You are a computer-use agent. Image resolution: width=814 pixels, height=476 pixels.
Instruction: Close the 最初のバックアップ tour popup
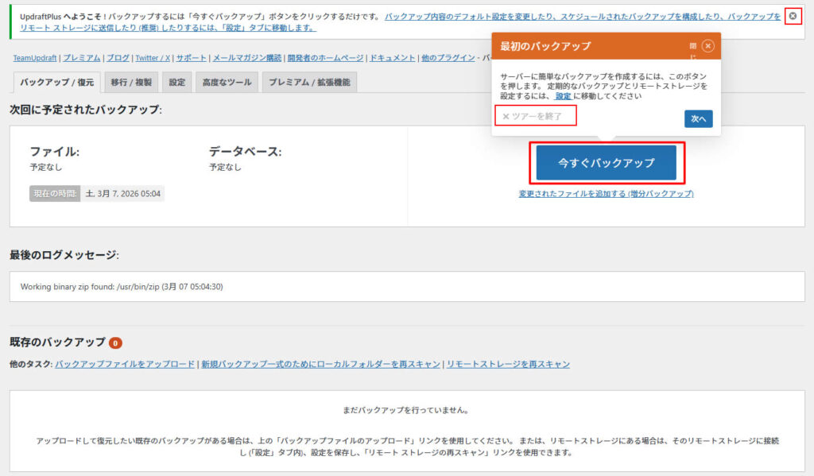tap(707, 46)
